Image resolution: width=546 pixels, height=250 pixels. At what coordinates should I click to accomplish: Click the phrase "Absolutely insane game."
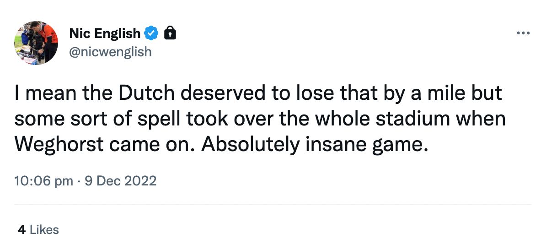[x=316, y=145]
